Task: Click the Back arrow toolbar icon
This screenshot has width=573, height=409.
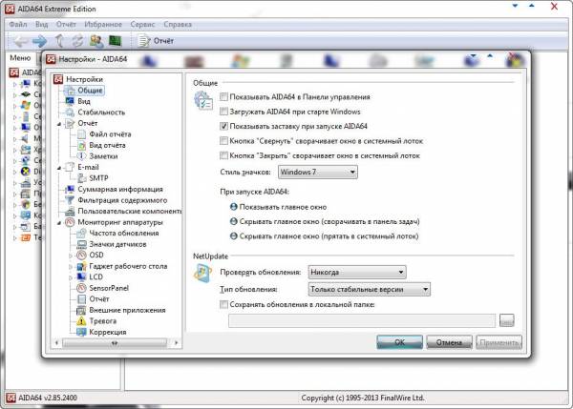Action: click(x=21, y=41)
